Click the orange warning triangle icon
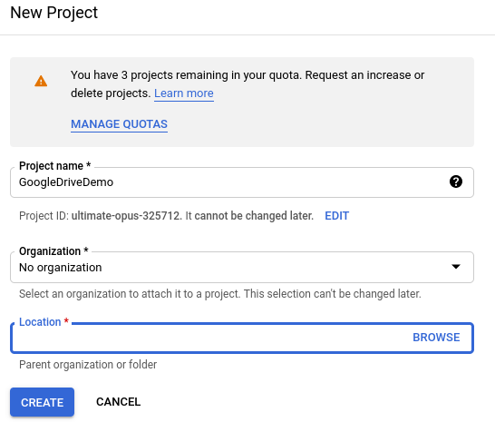Screen dimensions: 495x422 [x=41, y=81]
